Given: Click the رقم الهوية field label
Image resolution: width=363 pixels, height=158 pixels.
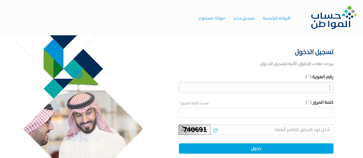Looking at the screenshot, I should point(322,77).
